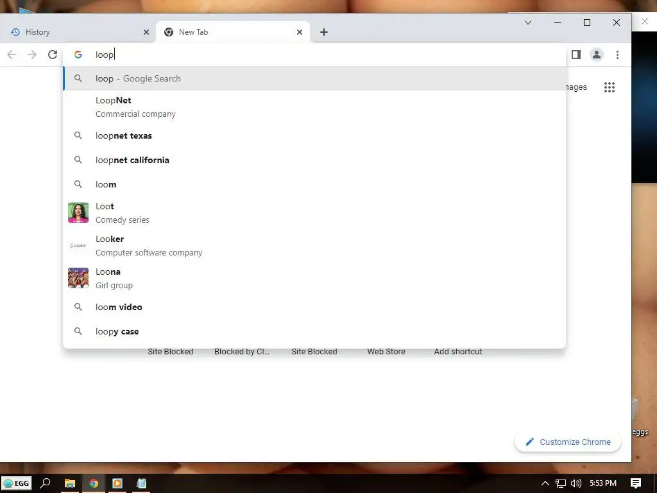This screenshot has height=493, width=657.
Task: Open the three-dot Chrome menu
Action: [617, 55]
